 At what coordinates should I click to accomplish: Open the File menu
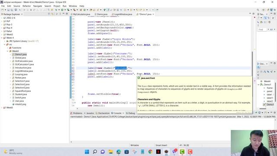[x=3, y=6]
